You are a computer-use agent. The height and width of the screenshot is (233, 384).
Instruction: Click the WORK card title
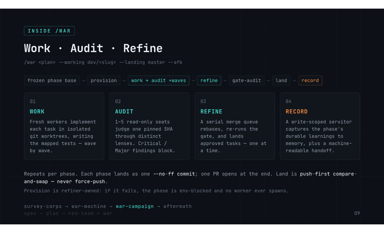[x=37, y=111]
